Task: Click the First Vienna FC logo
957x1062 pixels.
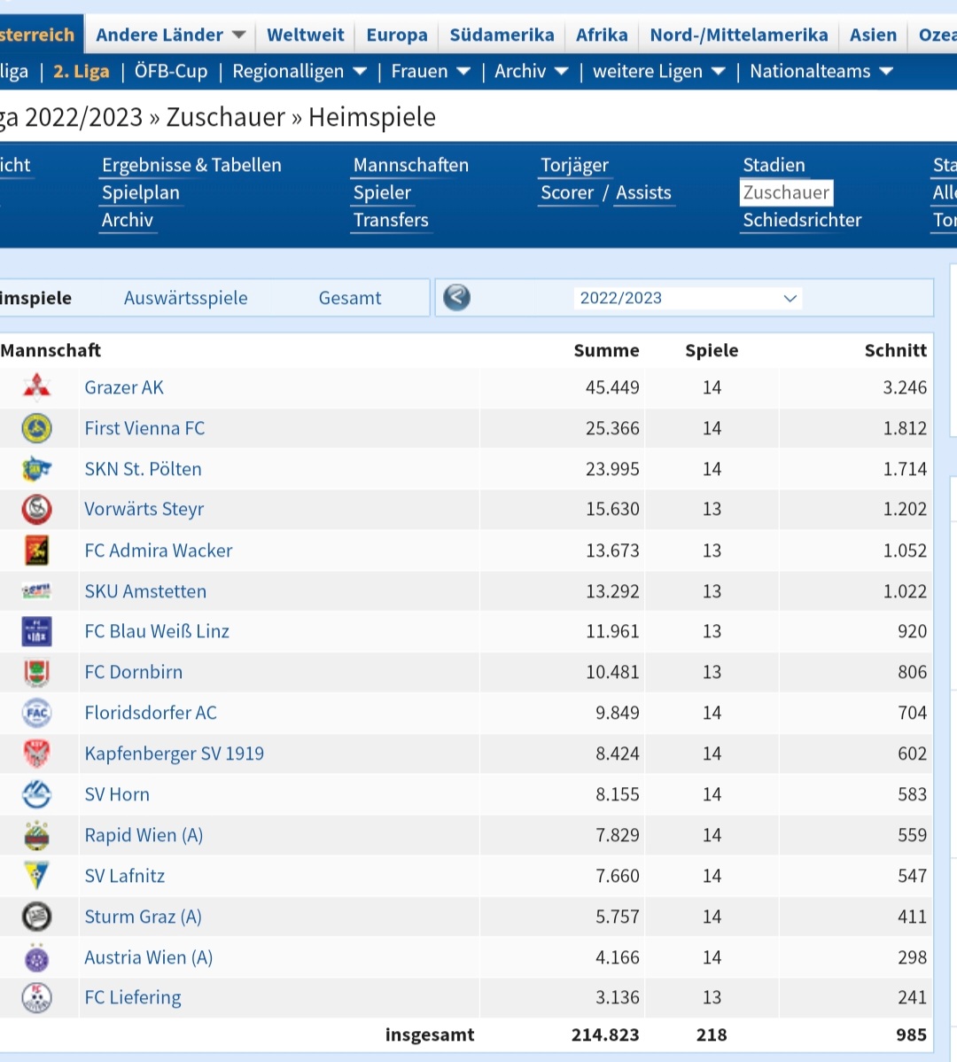Action: pos(36,428)
